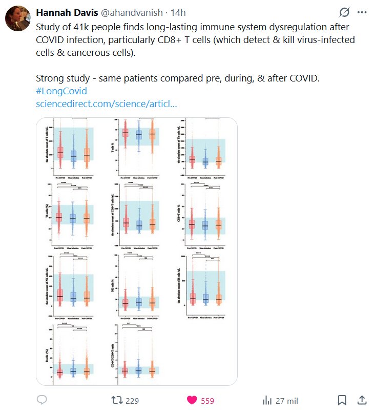Open the Hannah Davis display name link
Viewport: 375px width, 414px height.
coord(64,12)
